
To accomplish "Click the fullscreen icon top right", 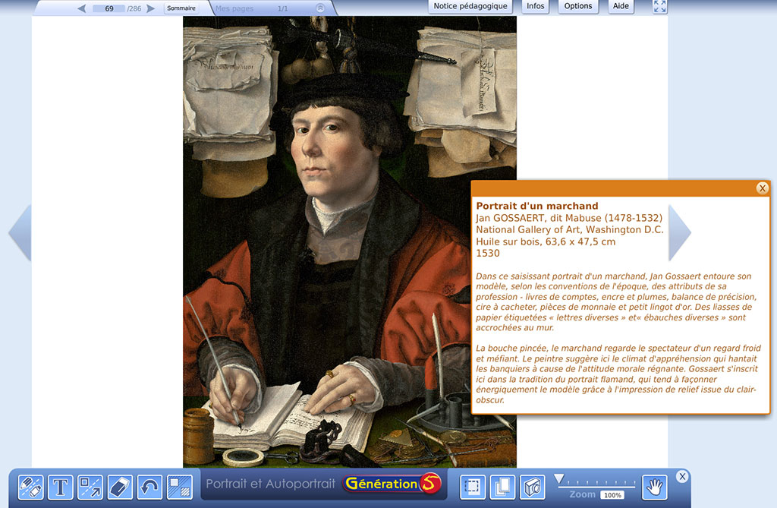I will [657, 7].
